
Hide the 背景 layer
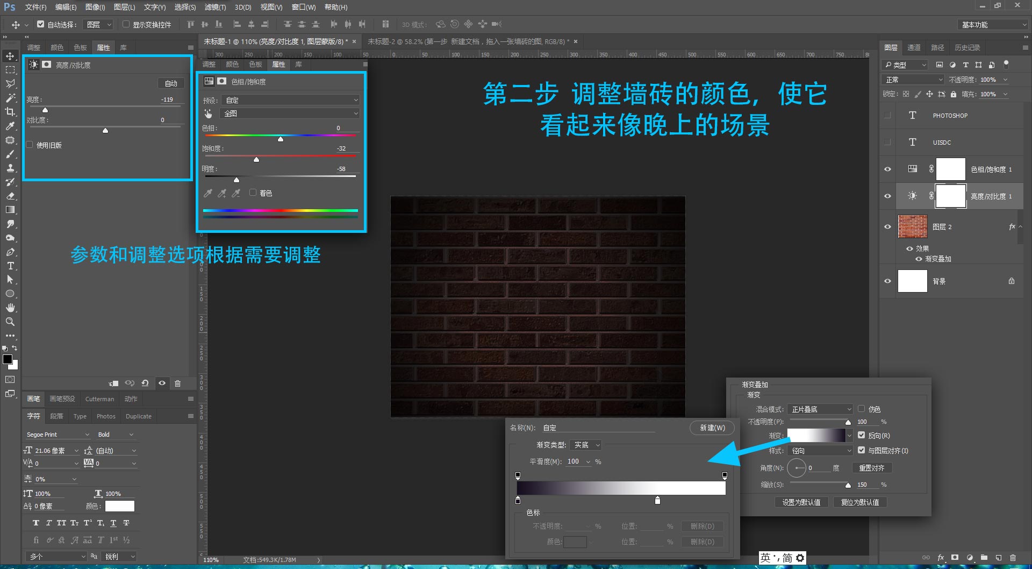point(887,281)
